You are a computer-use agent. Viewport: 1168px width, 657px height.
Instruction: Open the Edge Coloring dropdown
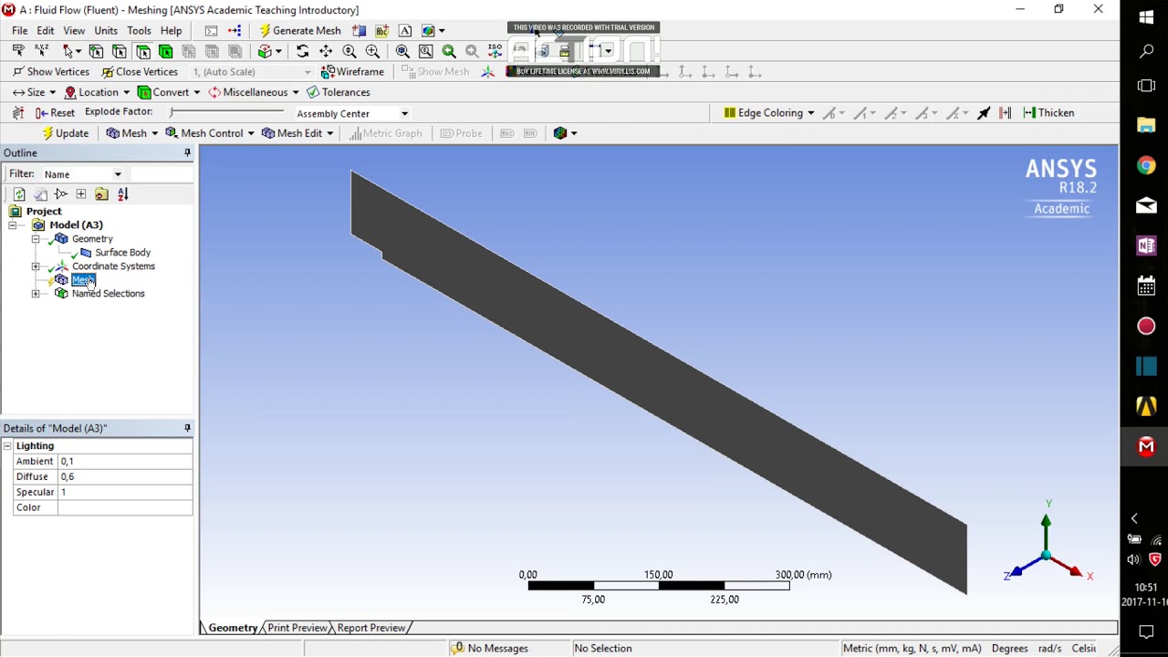768,113
